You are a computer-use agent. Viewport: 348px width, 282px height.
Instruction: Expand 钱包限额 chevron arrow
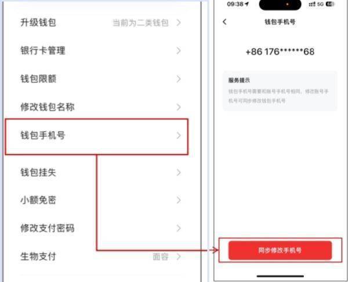(x=179, y=79)
